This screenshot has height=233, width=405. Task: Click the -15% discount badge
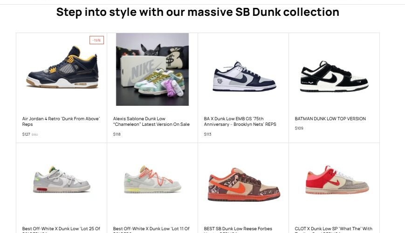[x=96, y=40]
